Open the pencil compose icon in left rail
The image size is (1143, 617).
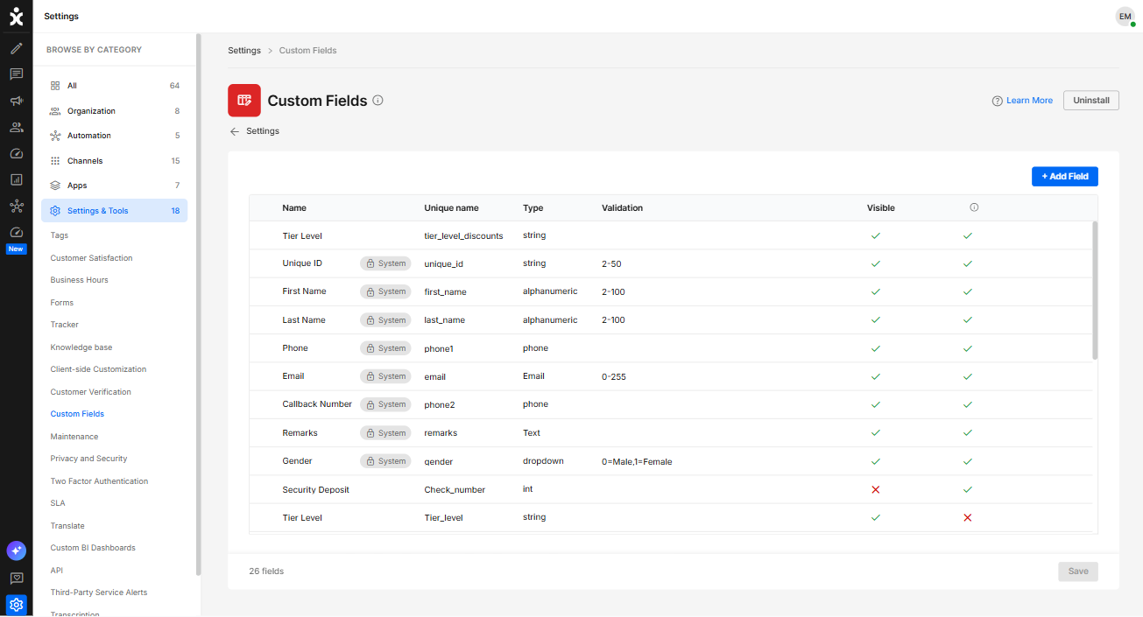[x=16, y=48]
